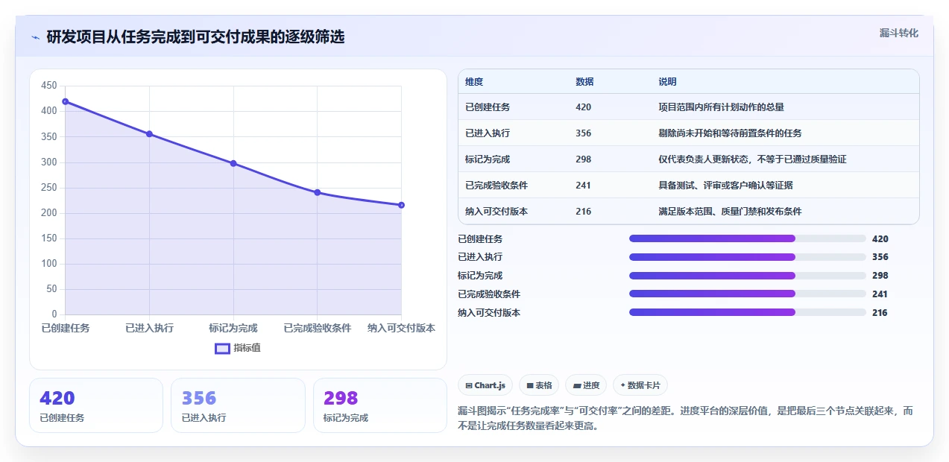Click the 进度 tag chip
The image size is (949, 462).
[586, 385]
